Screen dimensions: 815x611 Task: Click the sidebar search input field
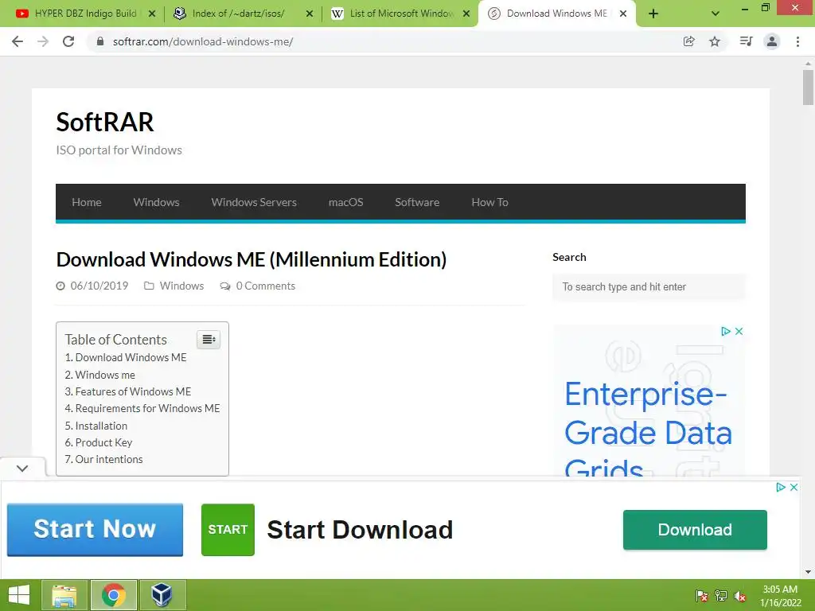click(649, 286)
